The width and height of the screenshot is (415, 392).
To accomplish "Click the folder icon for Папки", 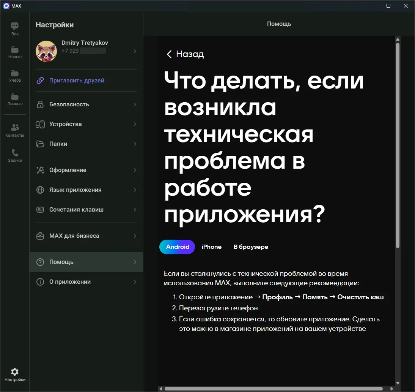I will coord(40,144).
